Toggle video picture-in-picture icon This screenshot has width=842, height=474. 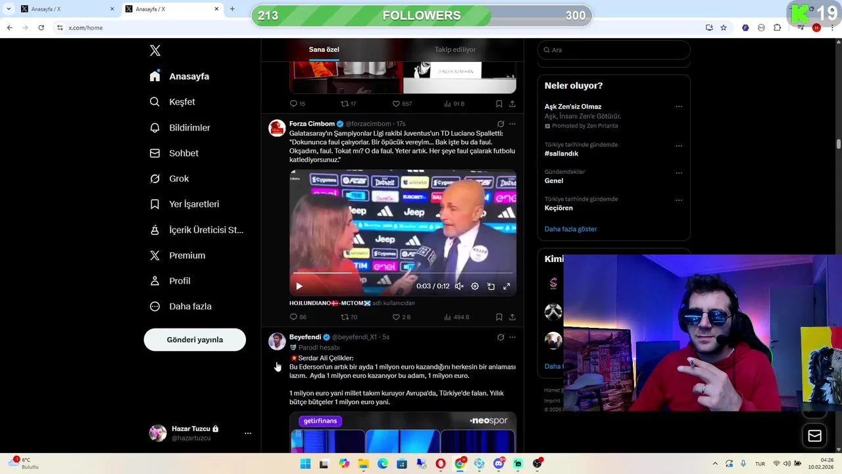[x=491, y=286]
